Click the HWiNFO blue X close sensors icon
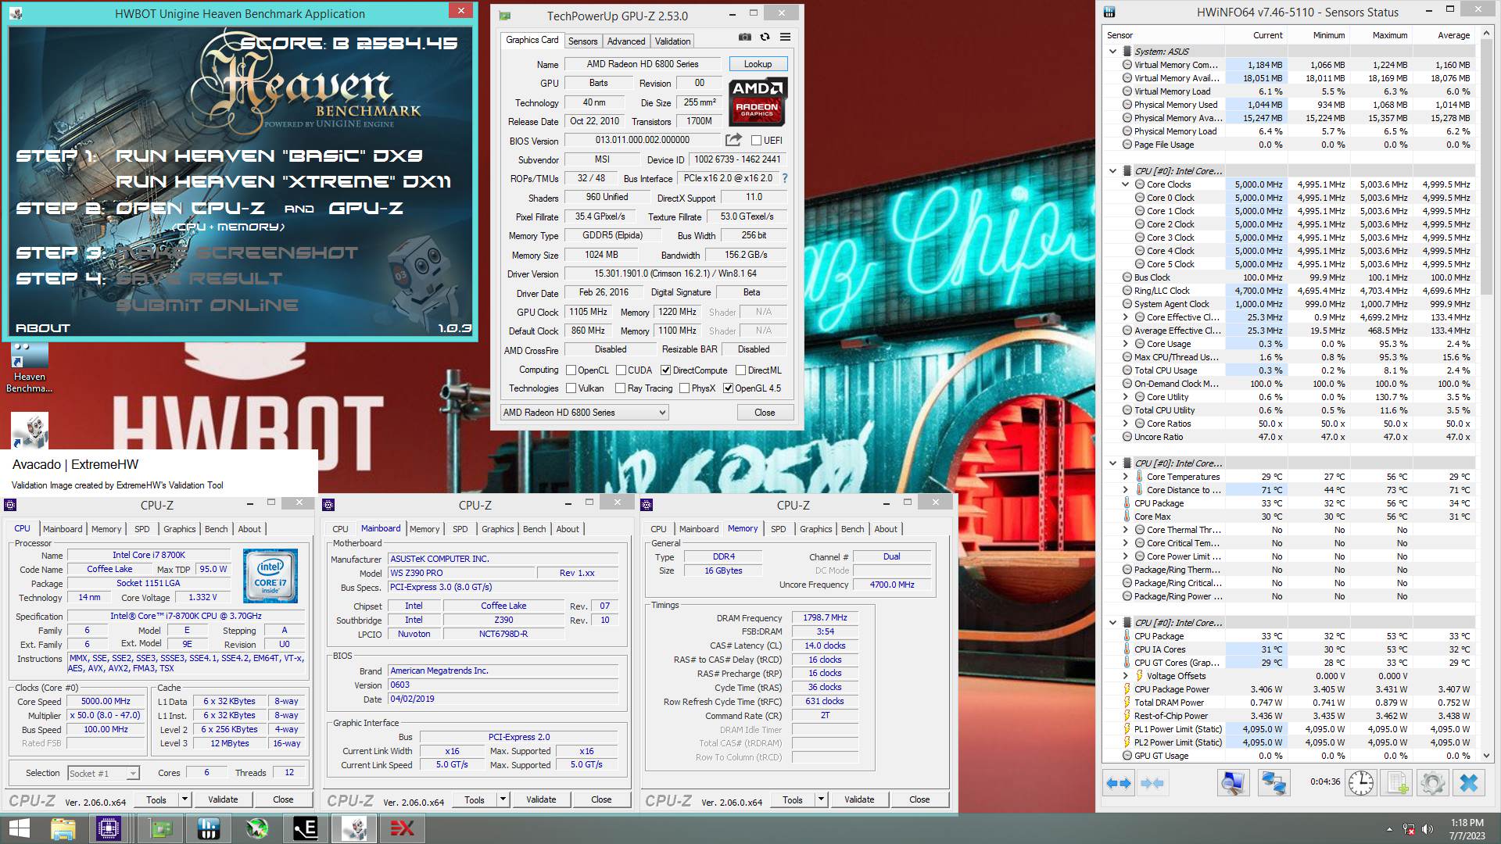This screenshot has width=1501, height=844. (1469, 782)
